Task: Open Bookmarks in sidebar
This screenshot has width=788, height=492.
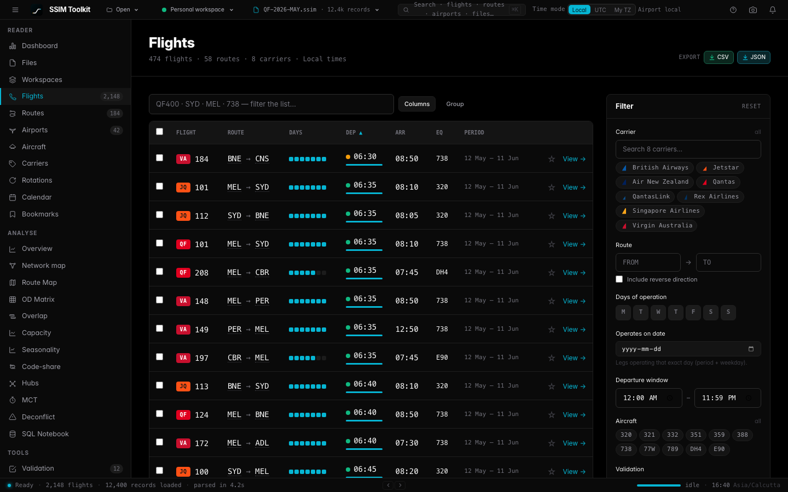Action: coord(65,214)
